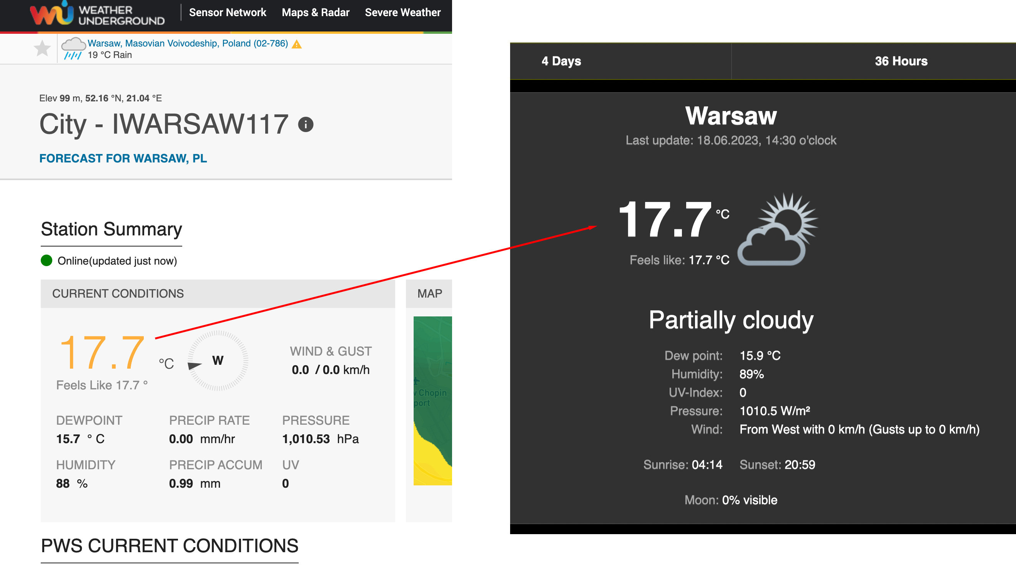Click the map thumbnail near Chopin airport
The height and width of the screenshot is (576, 1016).
click(x=432, y=401)
